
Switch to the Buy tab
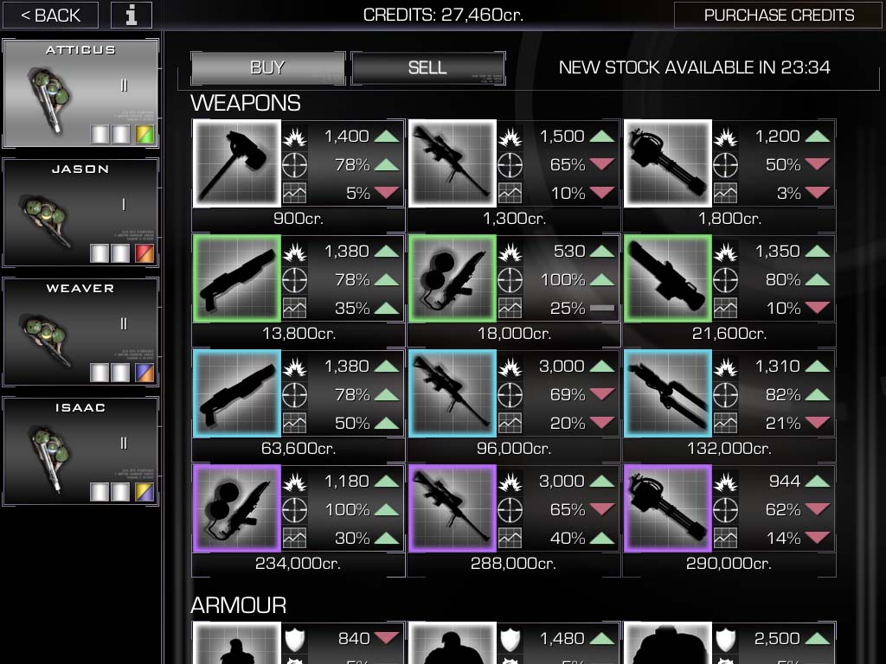[268, 67]
